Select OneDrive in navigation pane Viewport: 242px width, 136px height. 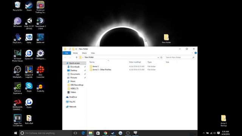(x=73, y=97)
